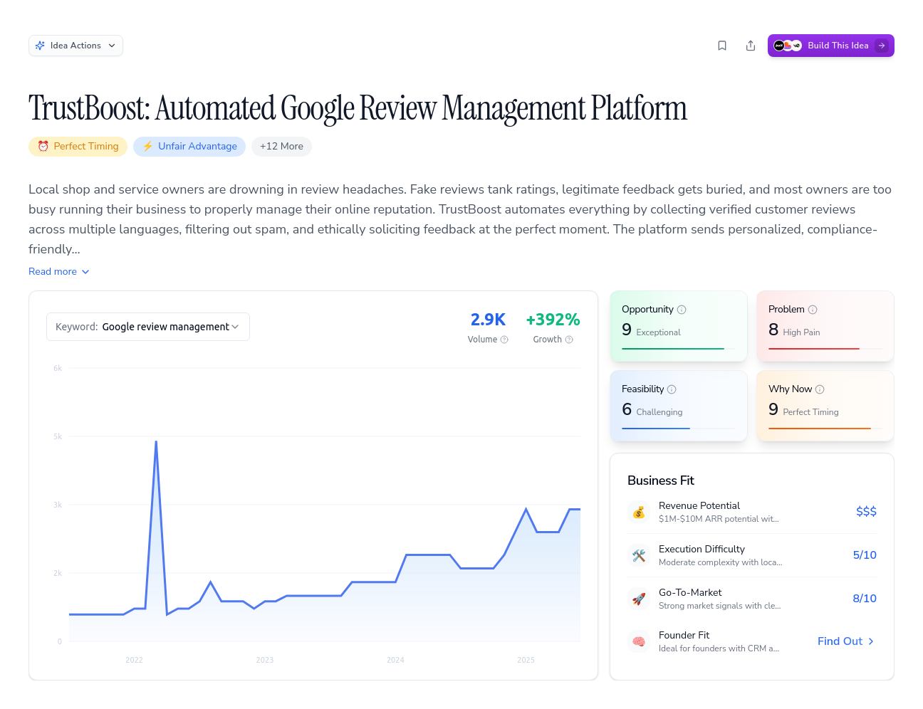Expand description with Read more
This screenshot has height=709, width=923.
(59, 272)
